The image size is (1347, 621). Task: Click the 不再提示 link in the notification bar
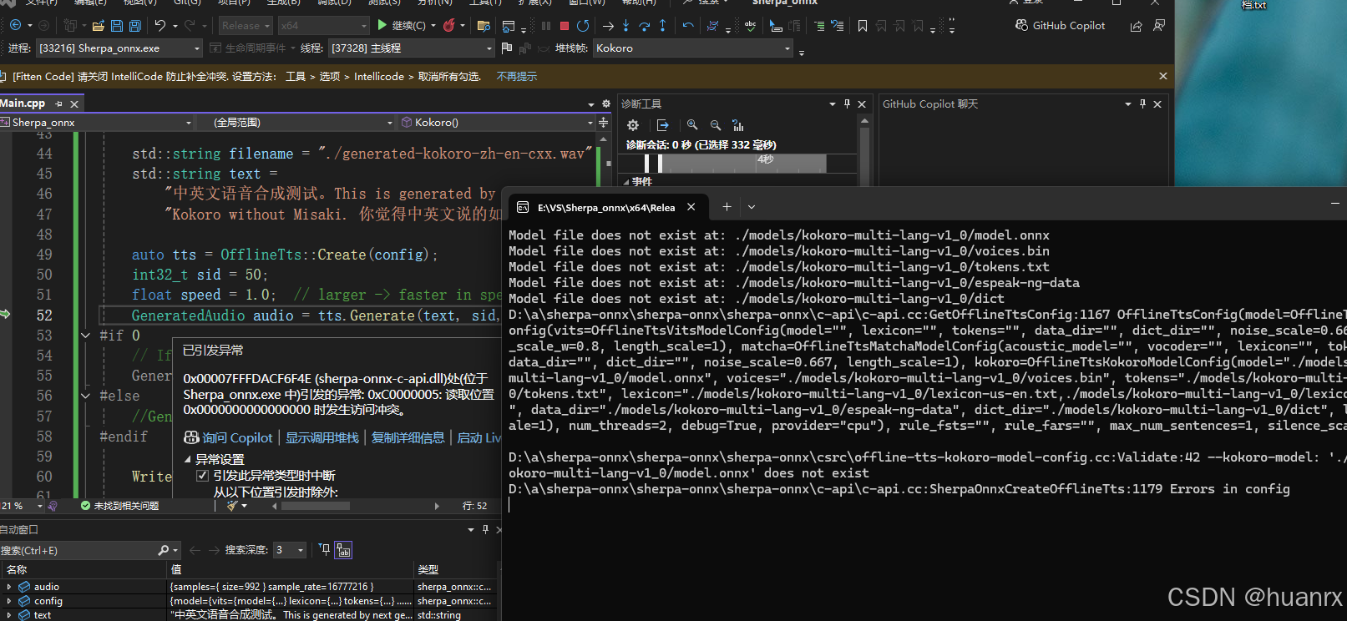pos(517,76)
